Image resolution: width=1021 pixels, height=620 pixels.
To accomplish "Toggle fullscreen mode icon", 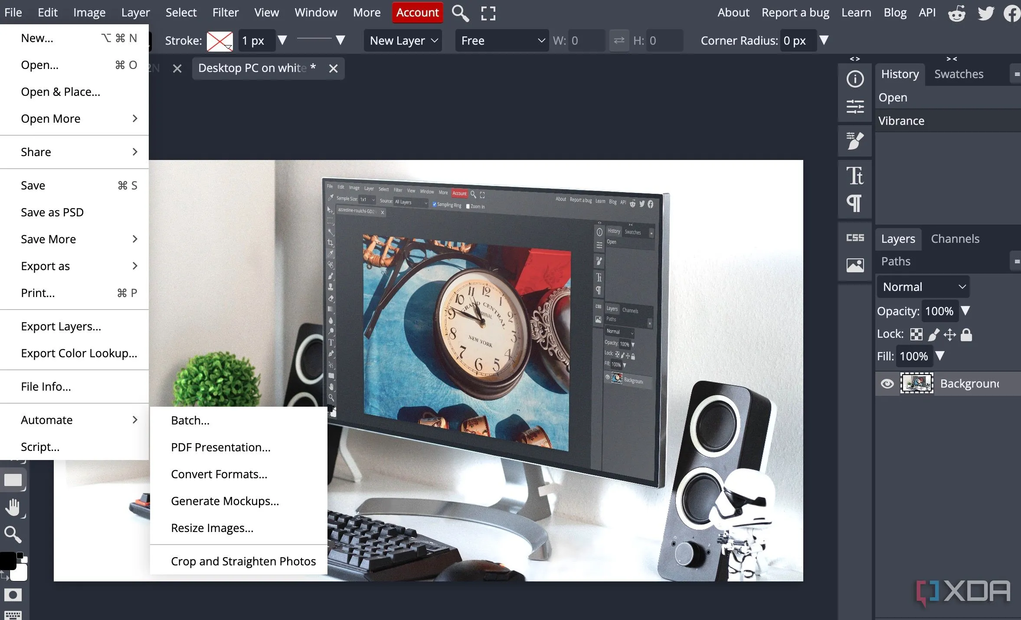I will 488,13.
